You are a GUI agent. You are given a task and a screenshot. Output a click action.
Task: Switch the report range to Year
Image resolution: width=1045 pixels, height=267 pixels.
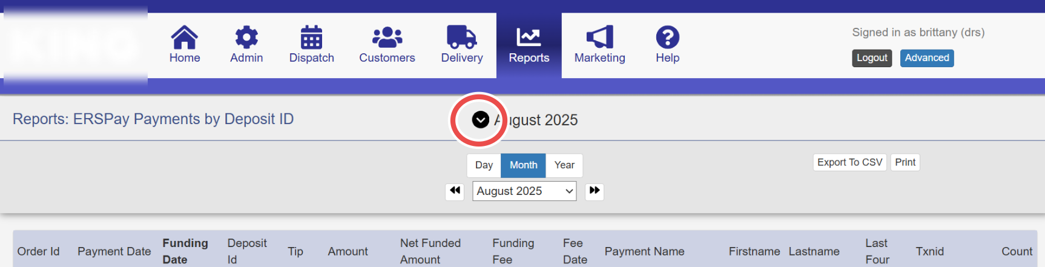click(x=564, y=165)
